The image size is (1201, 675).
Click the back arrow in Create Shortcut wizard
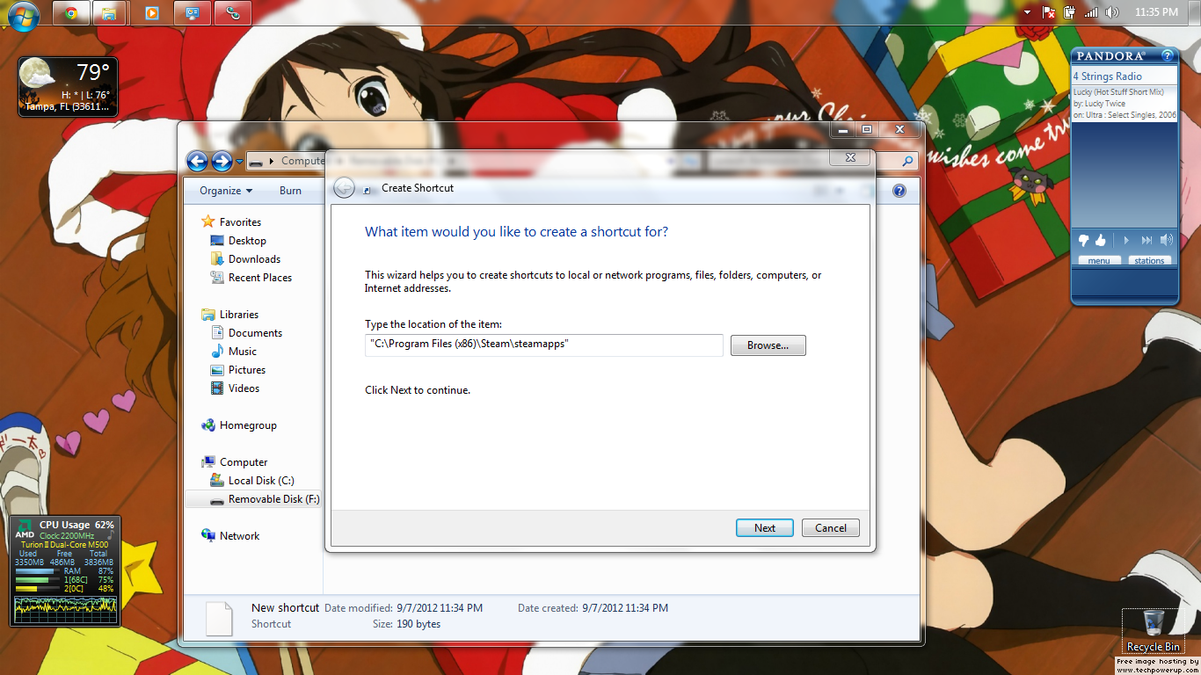click(345, 187)
